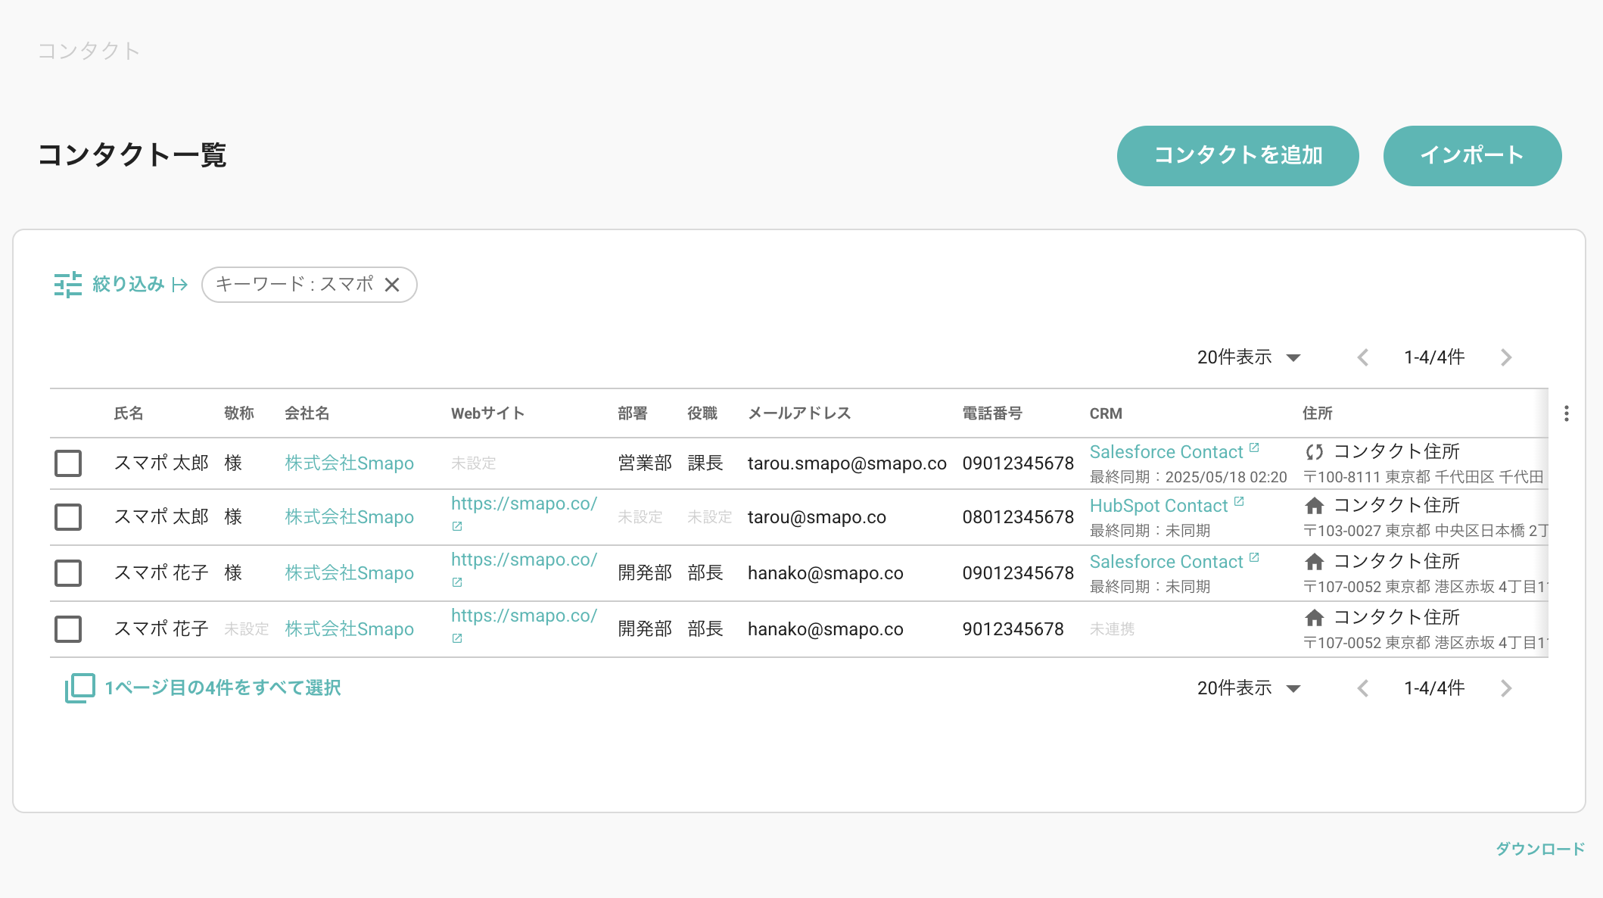Screen dimensions: 1603x898
Task: Open 株式会社Smapo link in tarou@smapo.co row
Action: point(349,517)
